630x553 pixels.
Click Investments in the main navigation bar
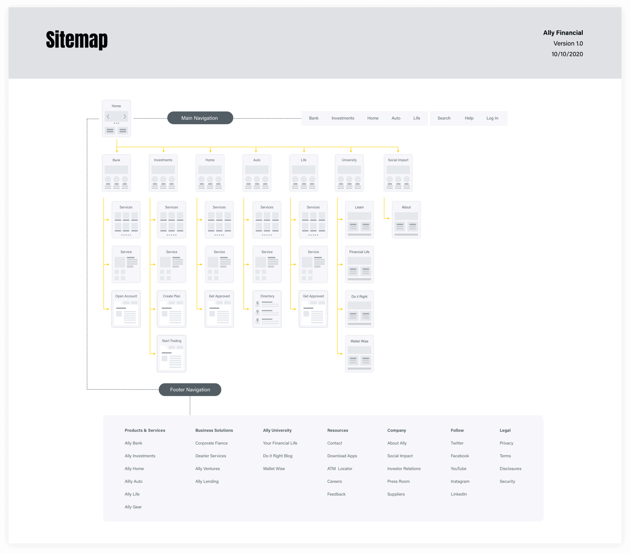pos(343,118)
